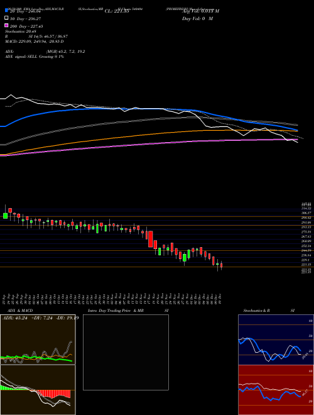
Task: Click the 'CL: 221.35' closing price label
Action: point(117,11)
